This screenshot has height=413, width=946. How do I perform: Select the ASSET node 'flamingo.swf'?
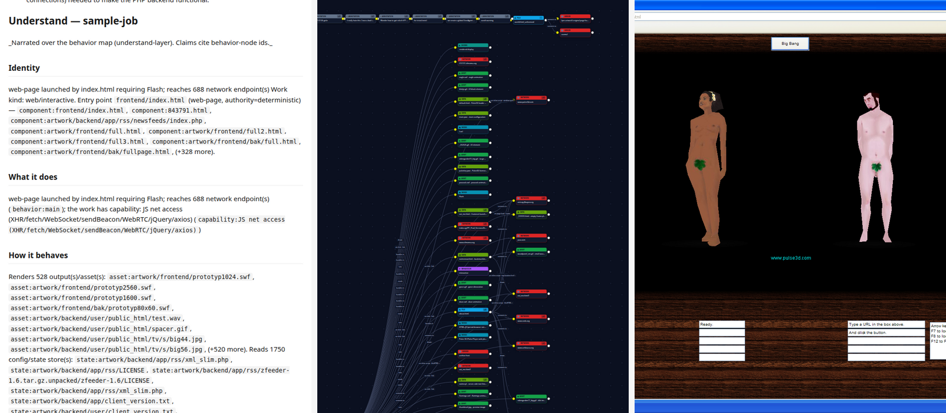(x=473, y=394)
